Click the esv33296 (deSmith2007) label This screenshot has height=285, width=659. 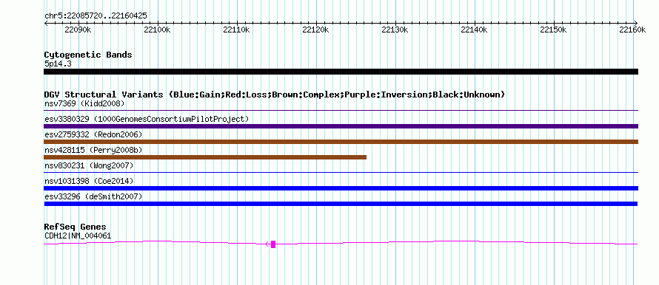click(93, 196)
